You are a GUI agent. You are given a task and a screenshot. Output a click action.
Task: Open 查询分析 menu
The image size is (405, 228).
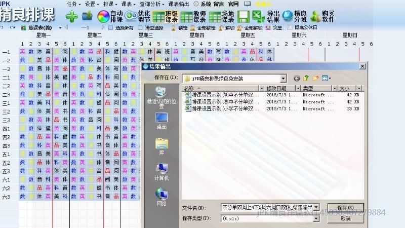click(152, 4)
